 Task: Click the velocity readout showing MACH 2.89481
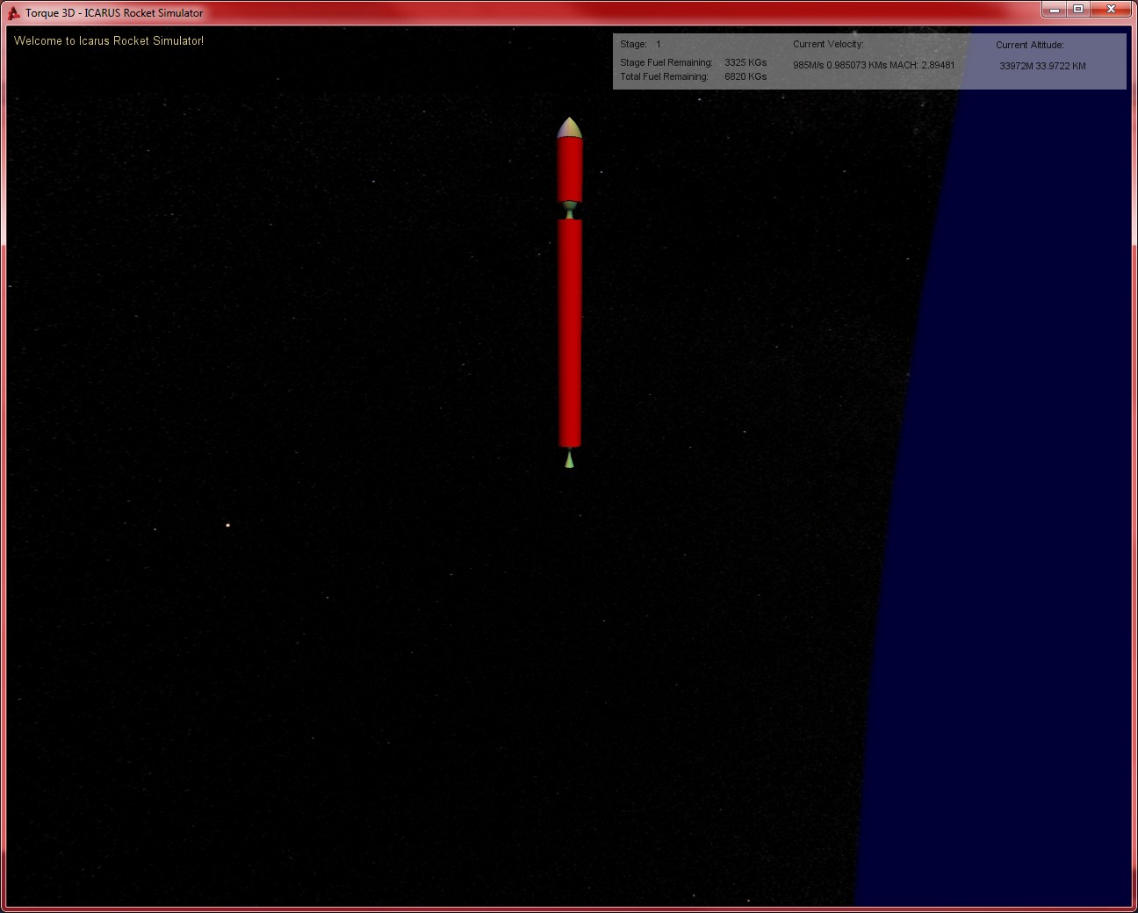click(874, 65)
